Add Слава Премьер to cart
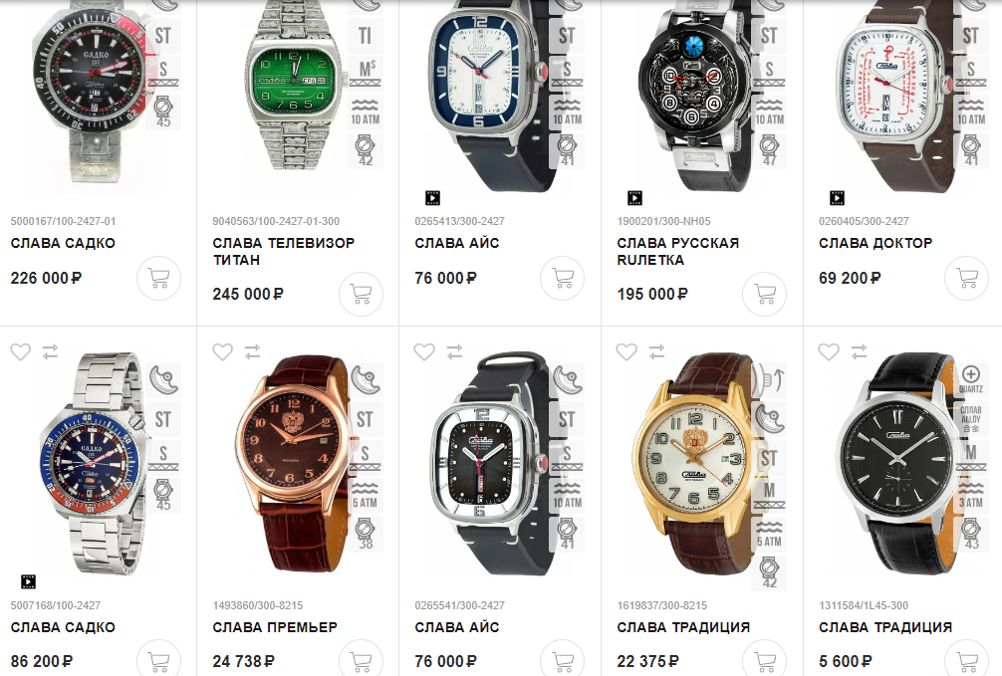This screenshot has width=1002, height=676. (x=361, y=660)
